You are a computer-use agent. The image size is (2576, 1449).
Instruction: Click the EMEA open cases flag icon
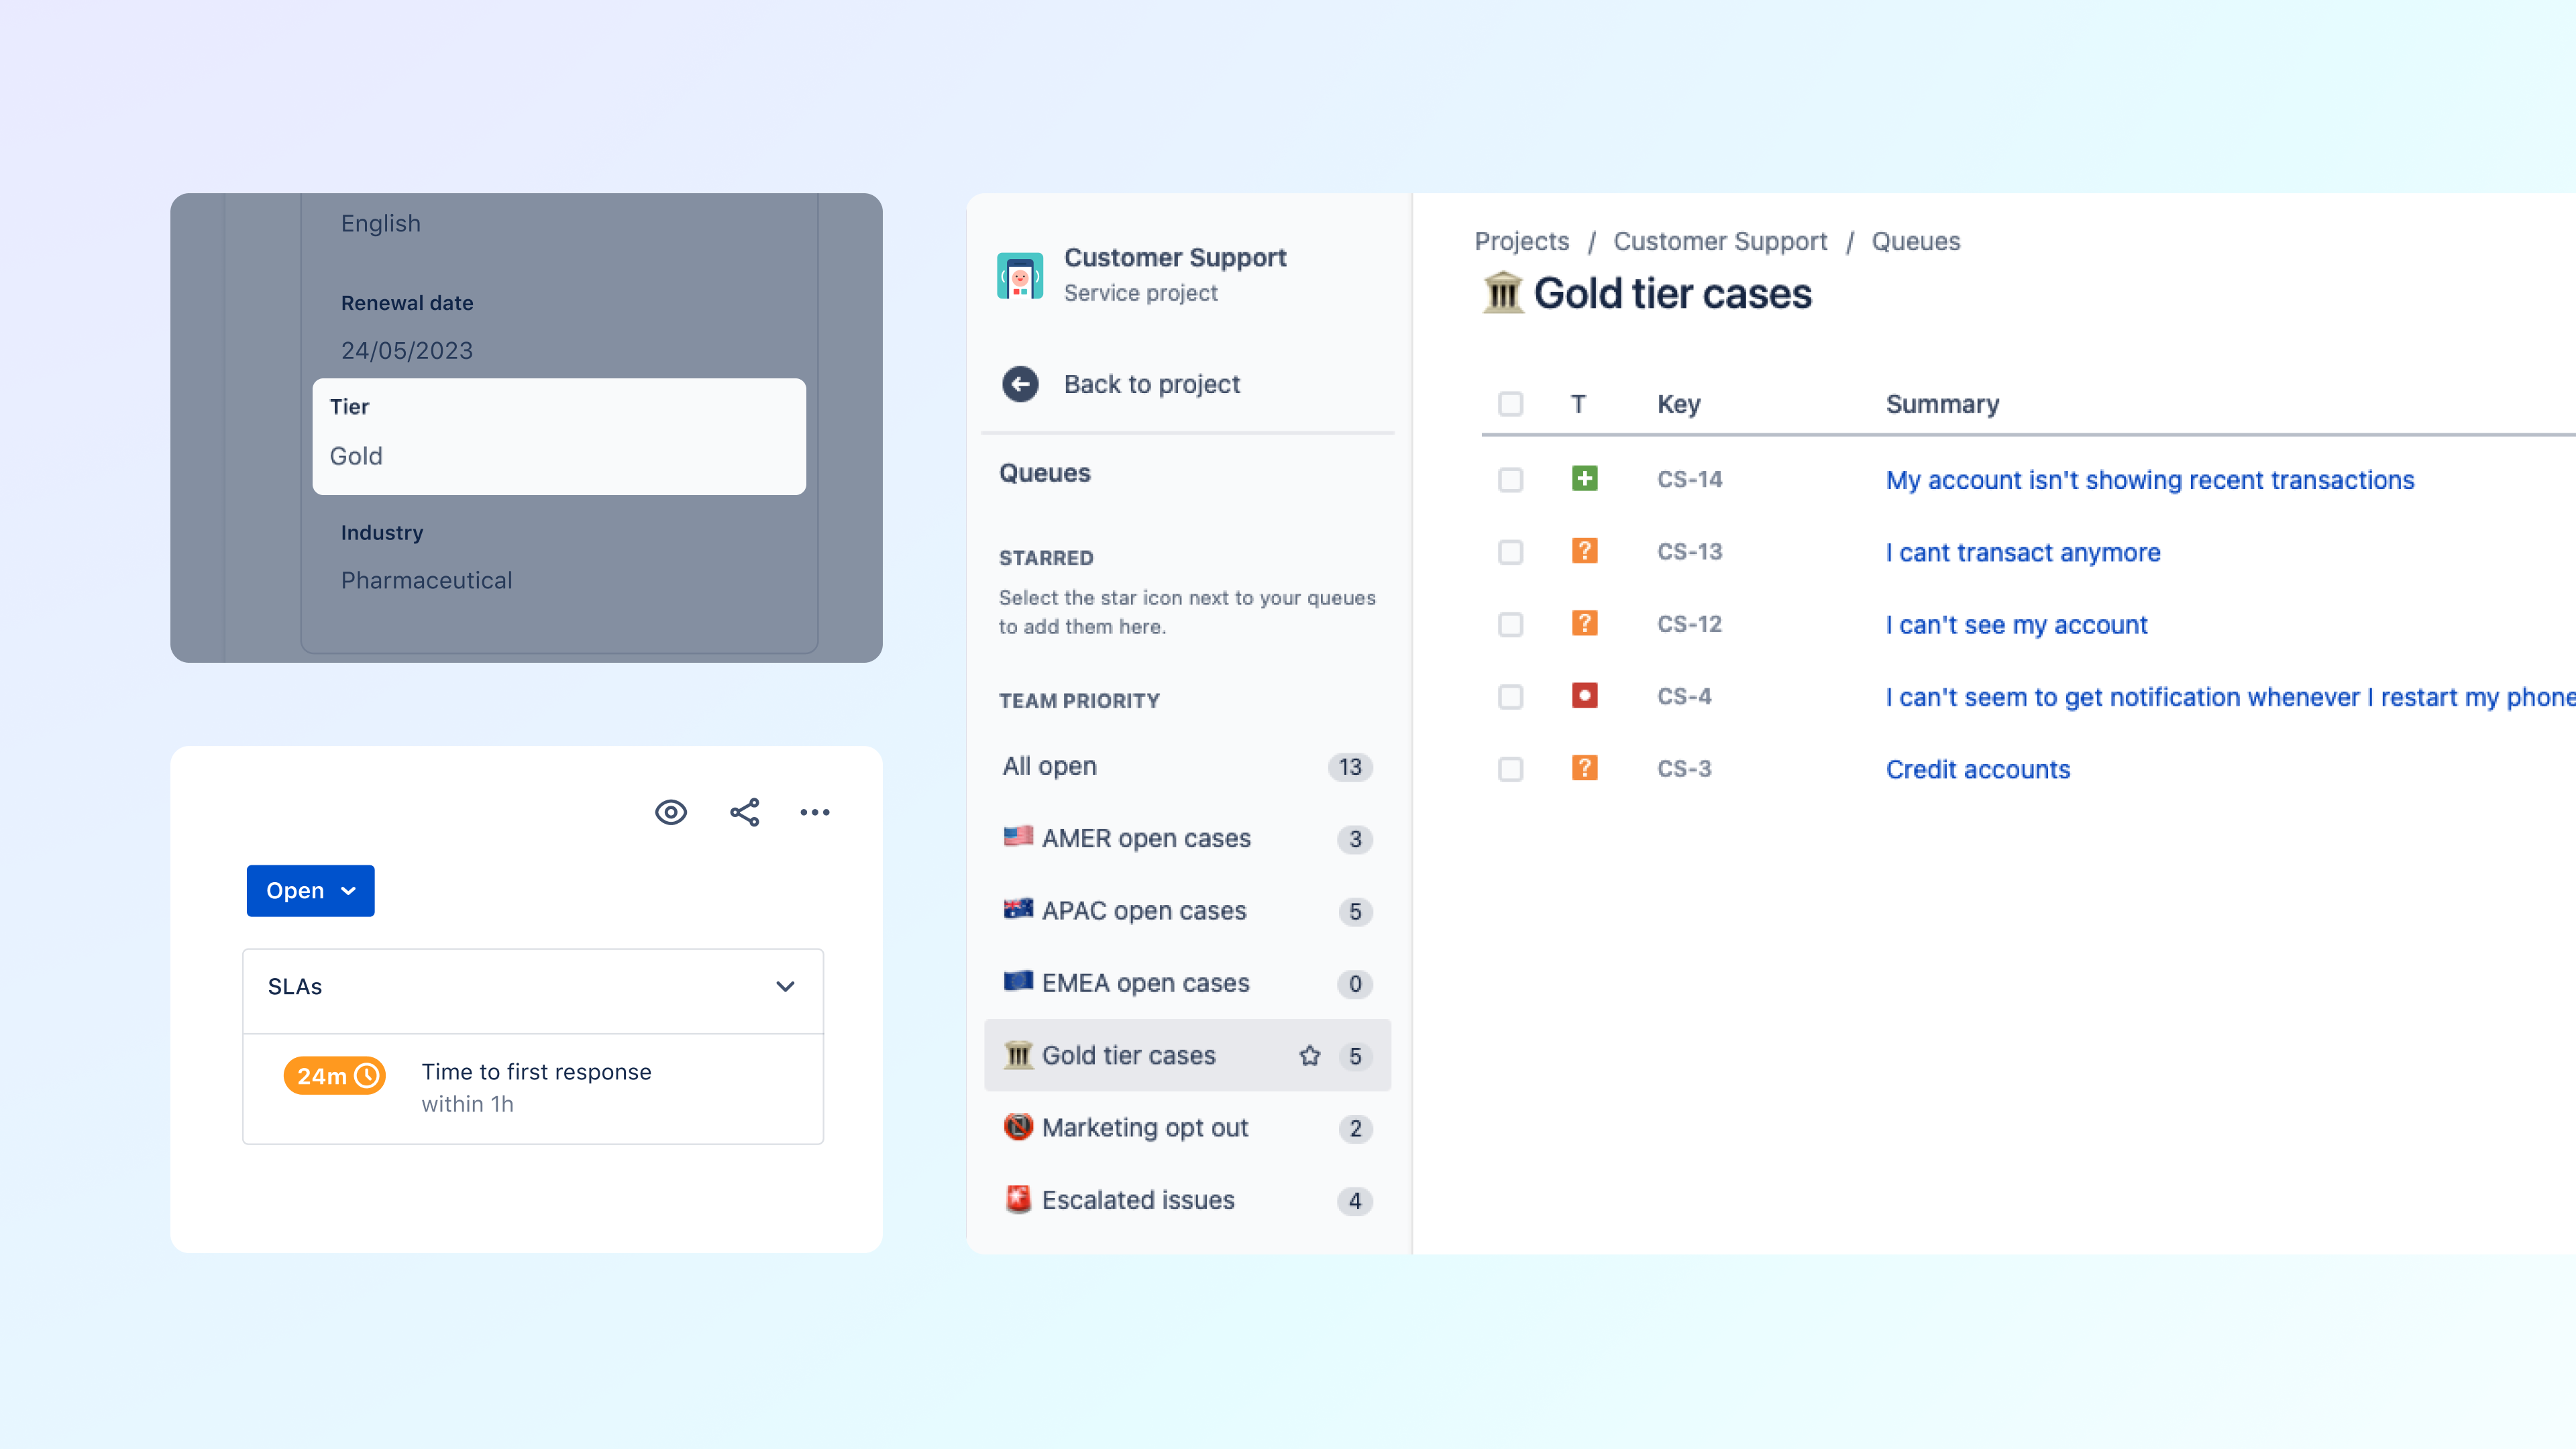tap(1017, 982)
